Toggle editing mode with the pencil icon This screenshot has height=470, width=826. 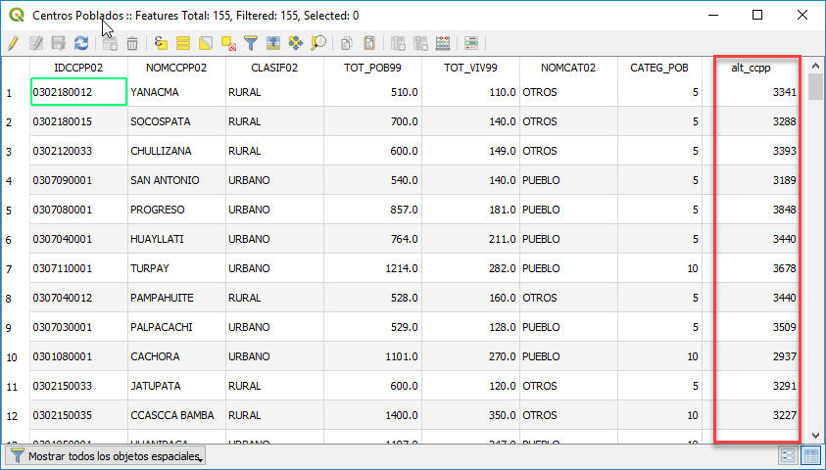click(13, 43)
